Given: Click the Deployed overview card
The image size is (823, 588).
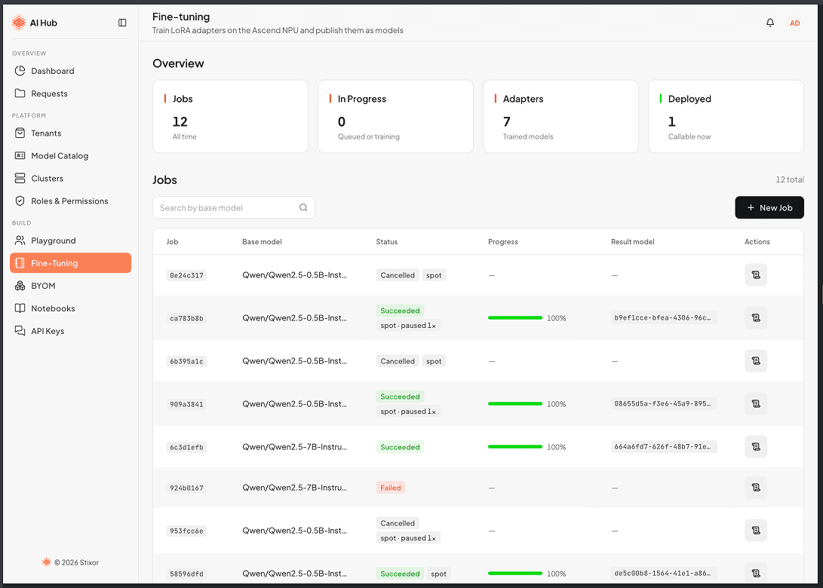Looking at the screenshot, I should coord(726,116).
